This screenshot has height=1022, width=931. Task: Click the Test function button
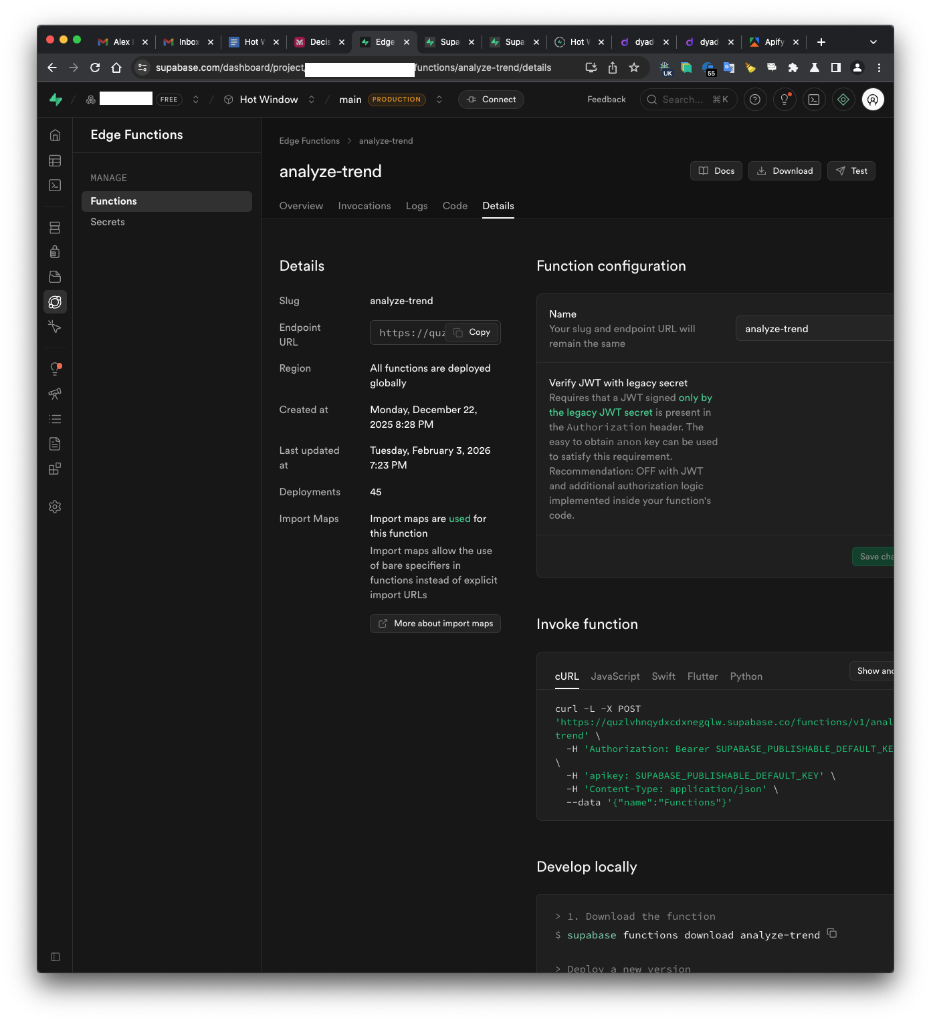[851, 171]
